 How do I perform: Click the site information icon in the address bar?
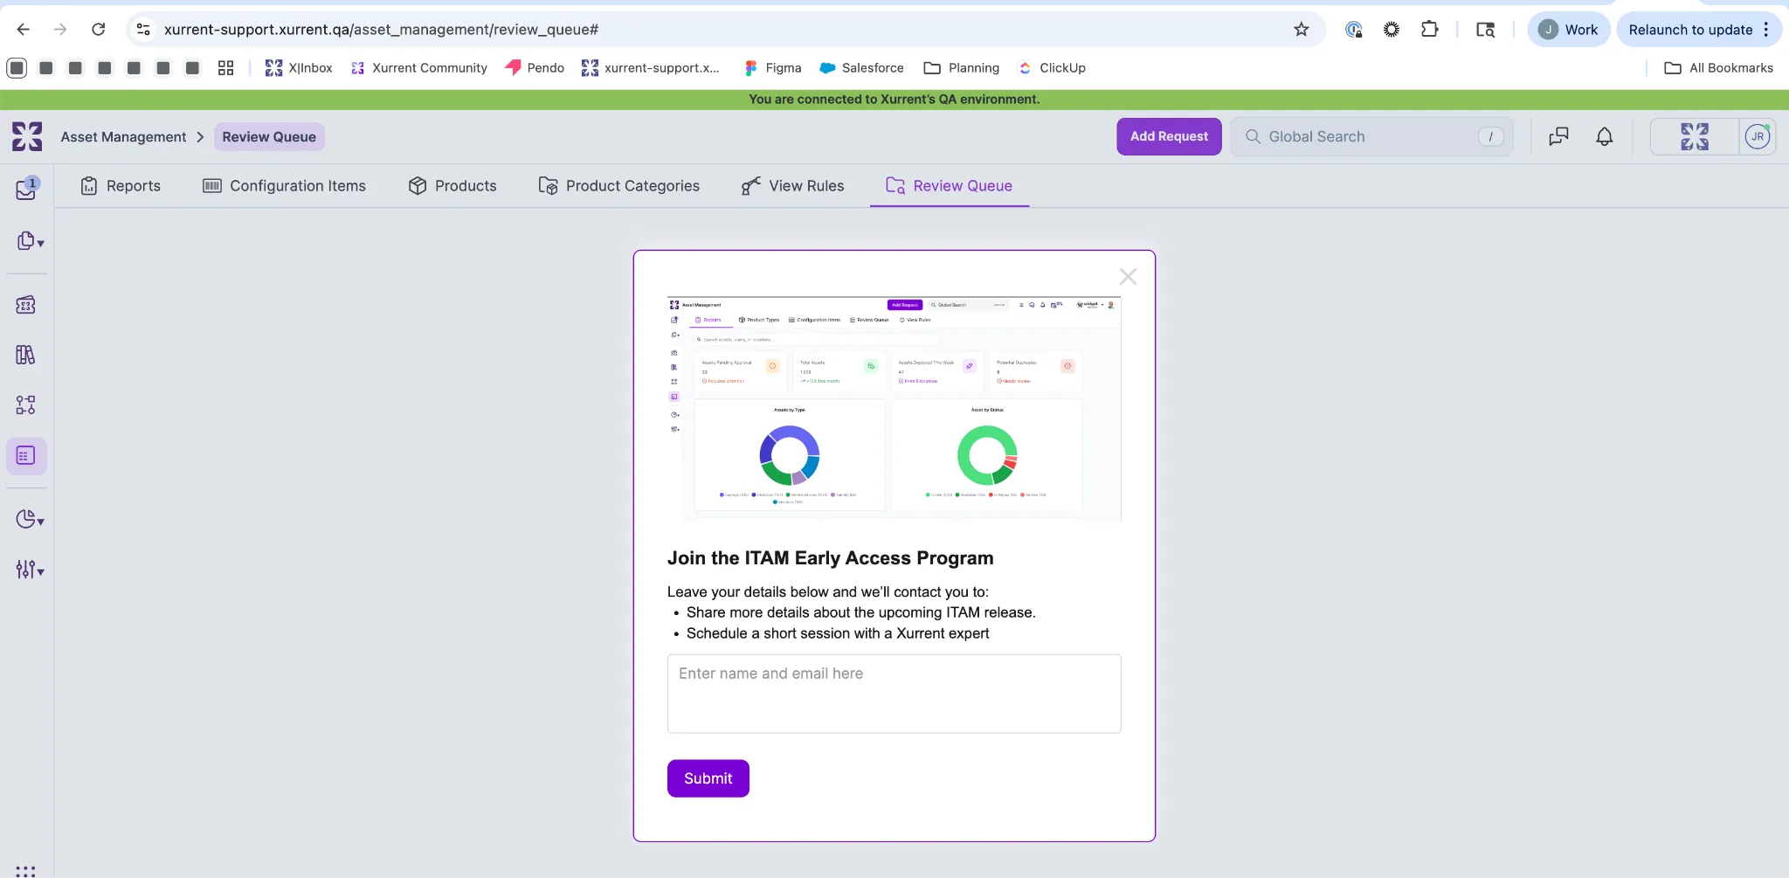pyautogui.click(x=144, y=30)
